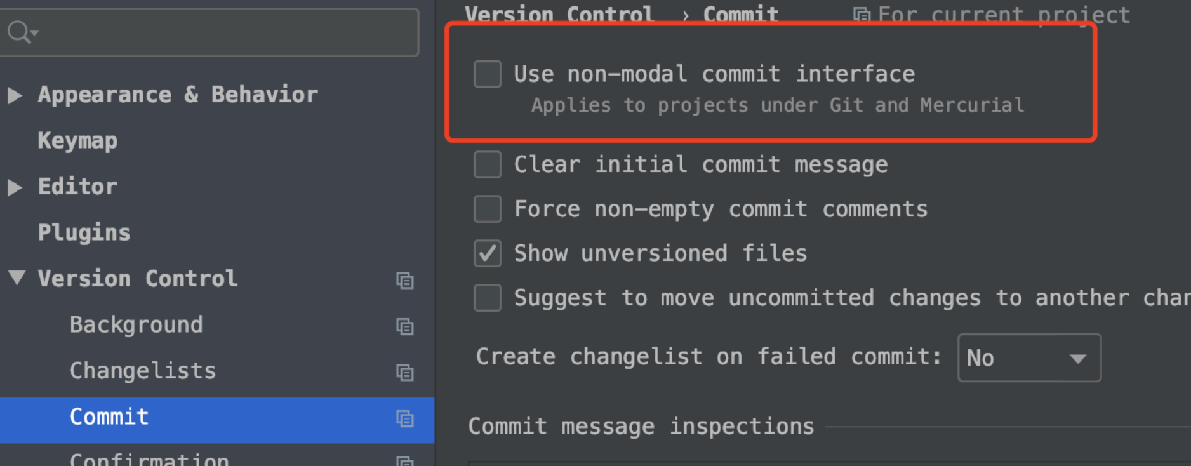Screen dimensions: 1191x466
Task: Open the Keymap settings page
Action: click(x=77, y=141)
